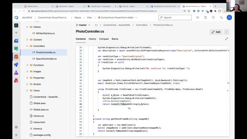The height and width of the screenshot is (139, 247).
Task: Open Repos icon in left sidebar
Action: tap(16, 57)
